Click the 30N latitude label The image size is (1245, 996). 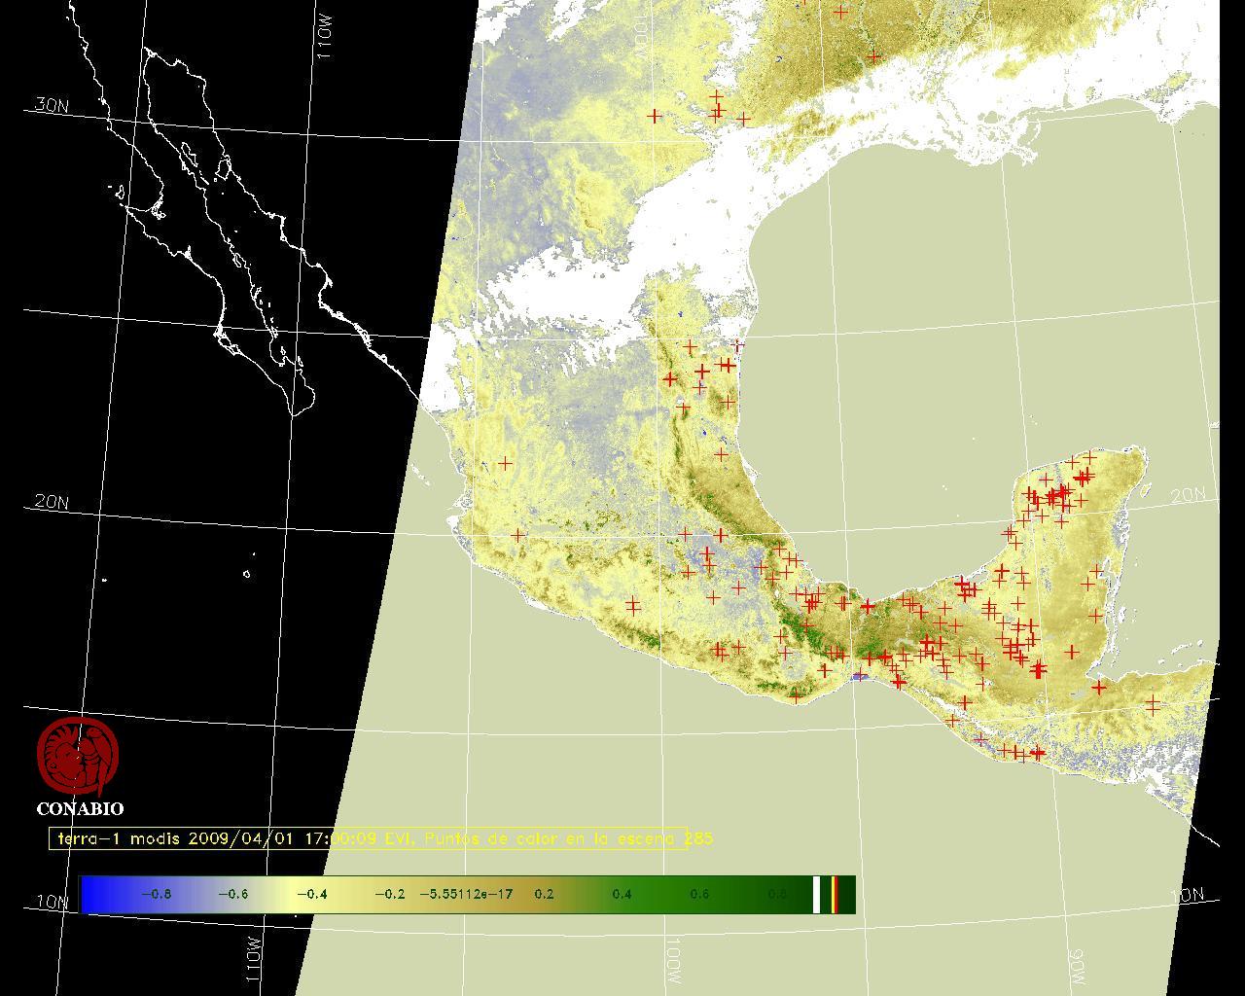pos(52,106)
